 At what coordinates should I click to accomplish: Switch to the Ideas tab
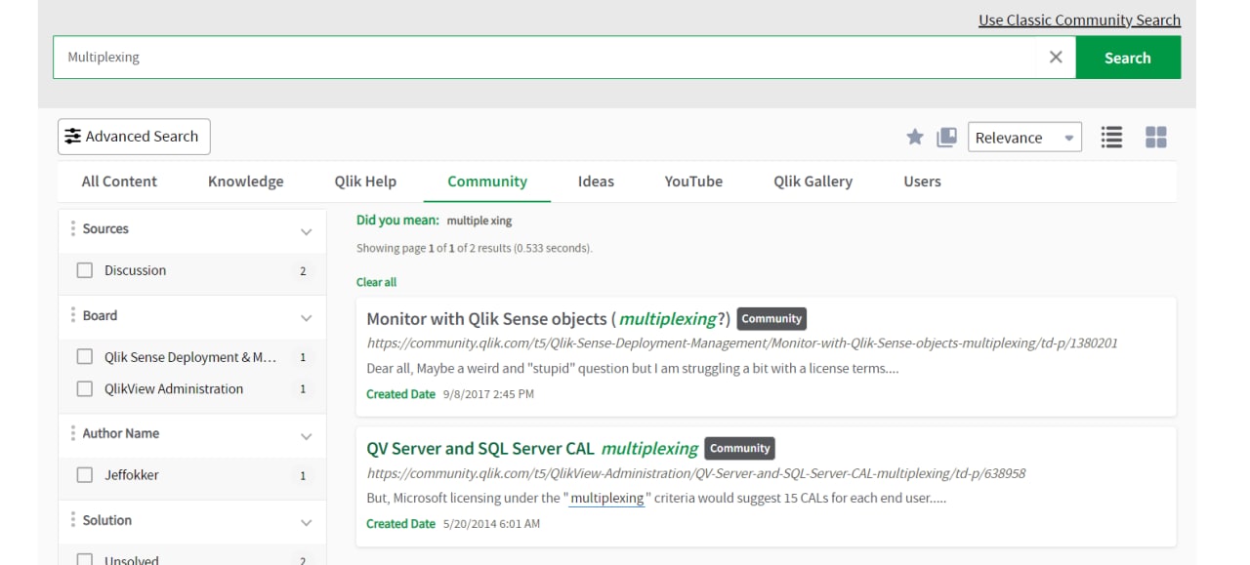tap(596, 182)
